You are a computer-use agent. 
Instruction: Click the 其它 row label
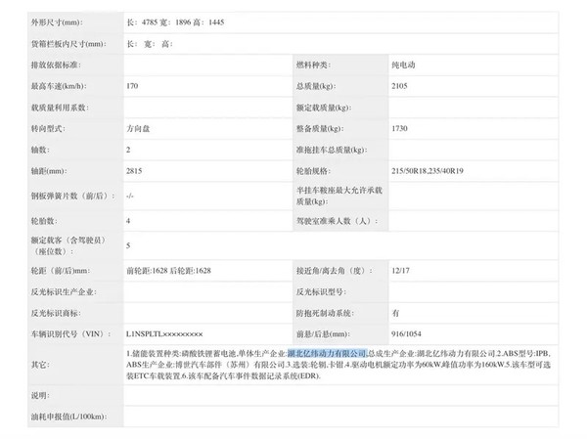click(x=40, y=364)
